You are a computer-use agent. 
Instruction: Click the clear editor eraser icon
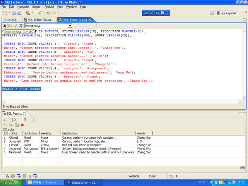[15, 26]
